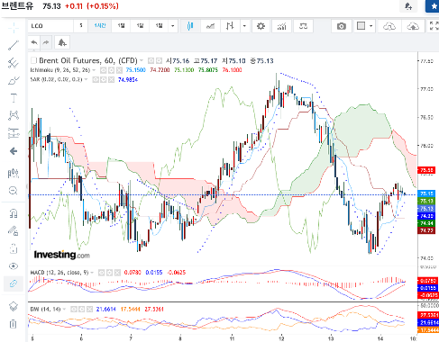Click the back arrow in left sidebar

tap(14, 151)
